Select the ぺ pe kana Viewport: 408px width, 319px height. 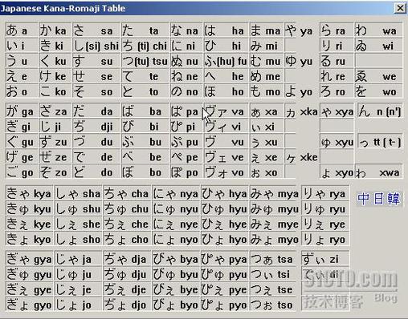pyautogui.click(x=186, y=157)
